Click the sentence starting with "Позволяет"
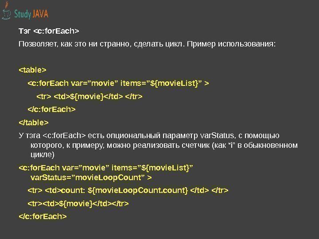 tap(146, 44)
